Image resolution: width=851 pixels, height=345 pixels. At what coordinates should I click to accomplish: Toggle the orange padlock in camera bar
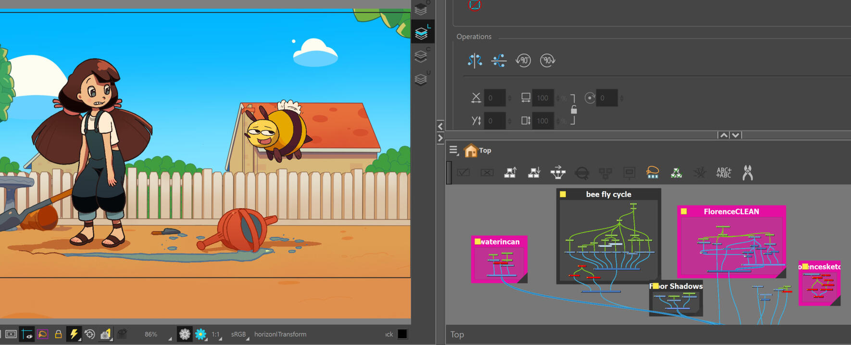click(58, 334)
